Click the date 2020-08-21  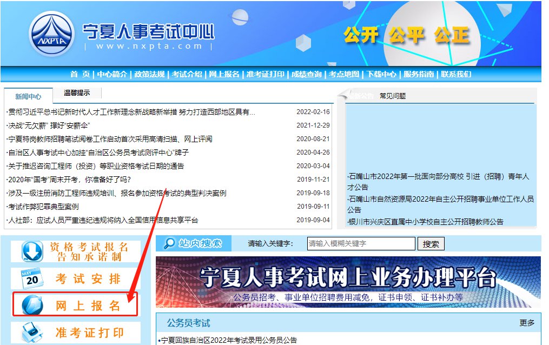[x=313, y=139]
